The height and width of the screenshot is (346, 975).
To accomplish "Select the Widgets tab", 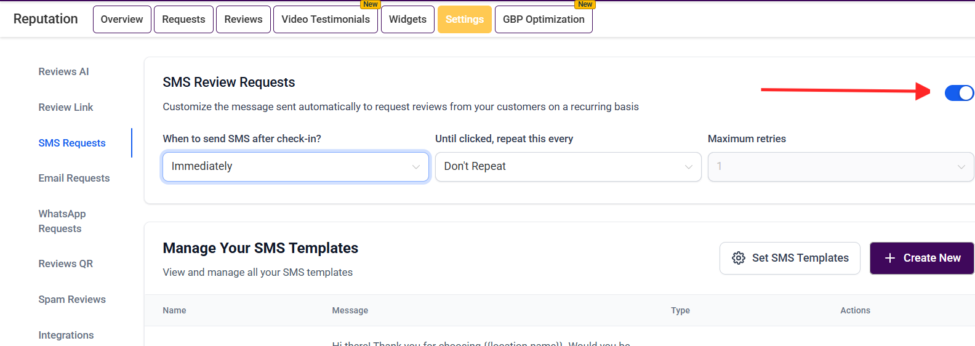I will click(407, 19).
